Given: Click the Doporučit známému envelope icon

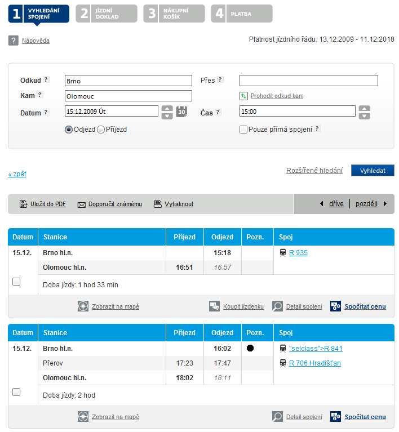Looking at the screenshot, I should pyautogui.click(x=81, y=204).
